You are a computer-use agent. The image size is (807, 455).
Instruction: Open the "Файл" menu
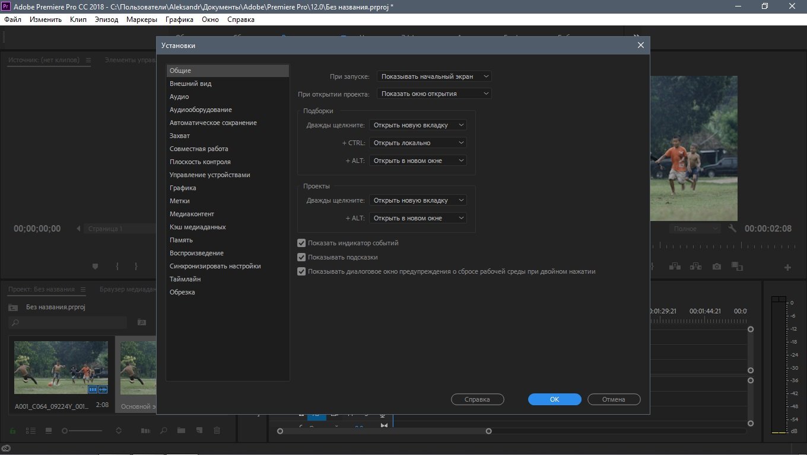click(x=12, y=20)
